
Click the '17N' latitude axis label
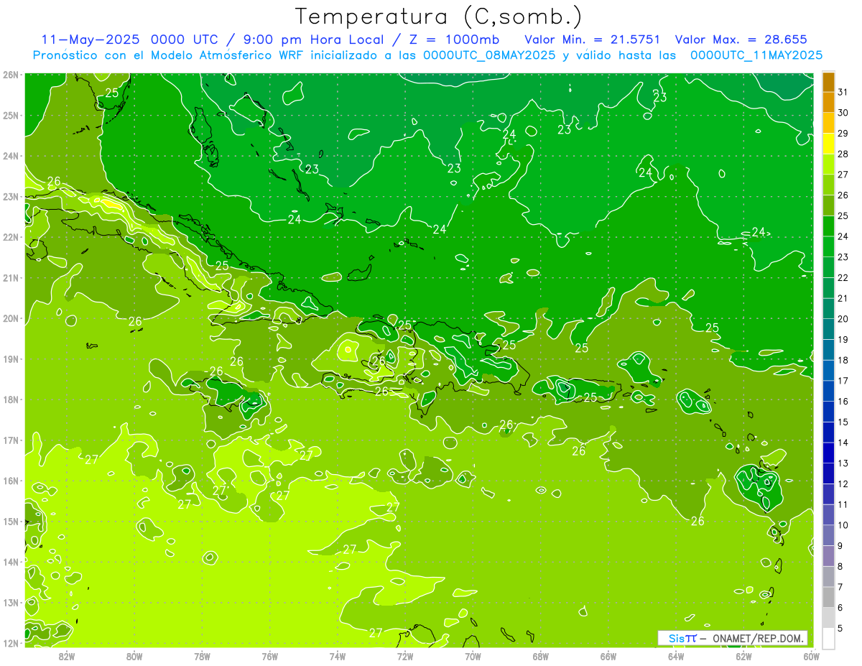pyautogui.click(x=11, y=440)
